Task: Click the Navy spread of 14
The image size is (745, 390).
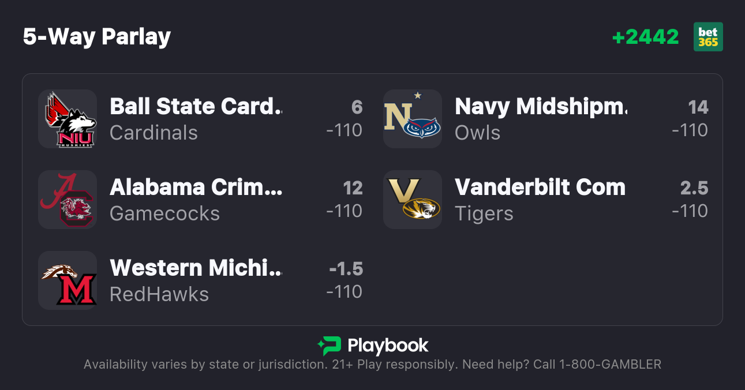Action: click(698, 107)
